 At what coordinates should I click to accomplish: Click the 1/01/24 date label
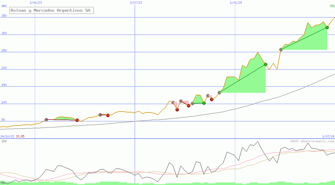[x=236, y=3]
